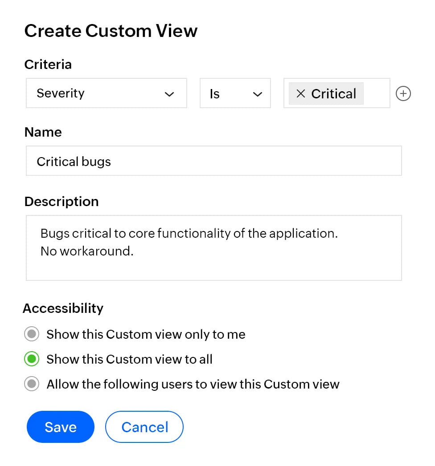
Task: Click the 'Accessibility' section label
Action: (63, 308)
